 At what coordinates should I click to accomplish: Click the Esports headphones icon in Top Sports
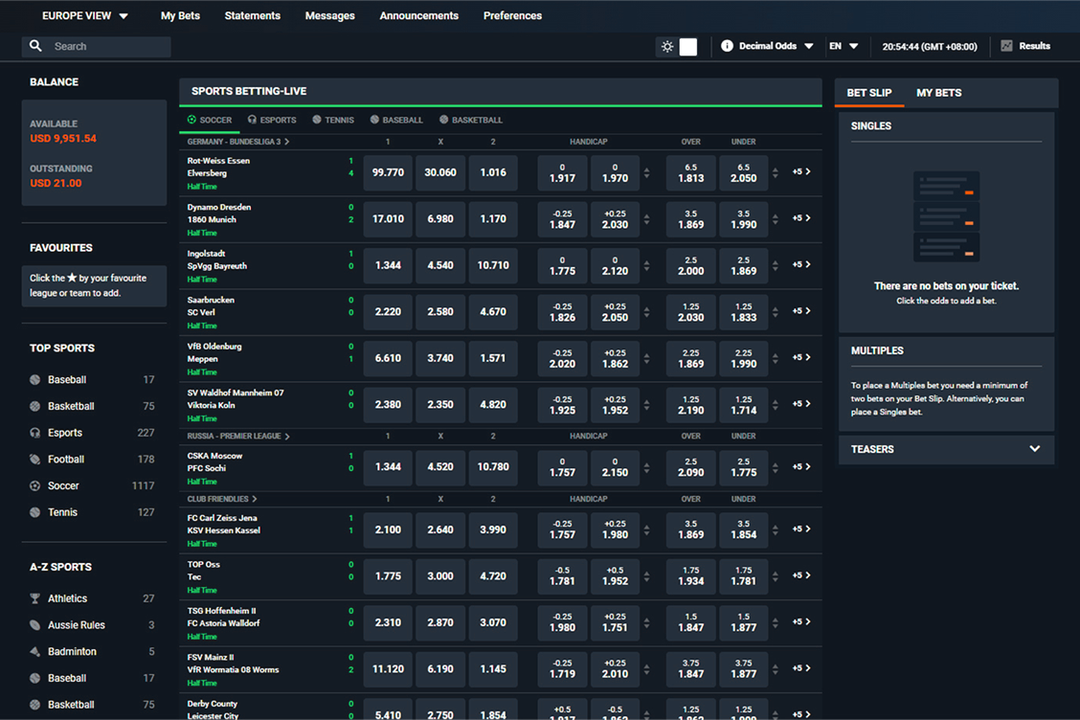(x=35, y=433)
